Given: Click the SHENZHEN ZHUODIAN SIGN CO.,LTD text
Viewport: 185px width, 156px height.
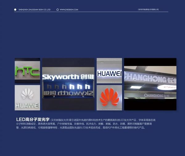Looking at the screenshot, I should click(35, 10).
